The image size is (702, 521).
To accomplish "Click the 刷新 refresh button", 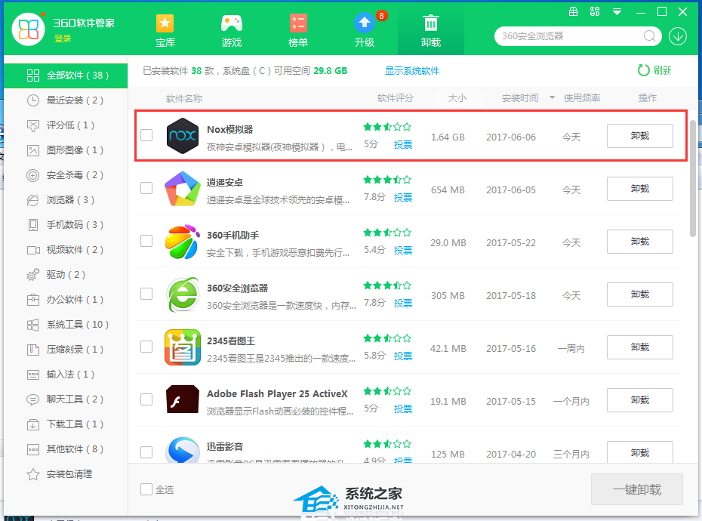I will coord(654,70).
